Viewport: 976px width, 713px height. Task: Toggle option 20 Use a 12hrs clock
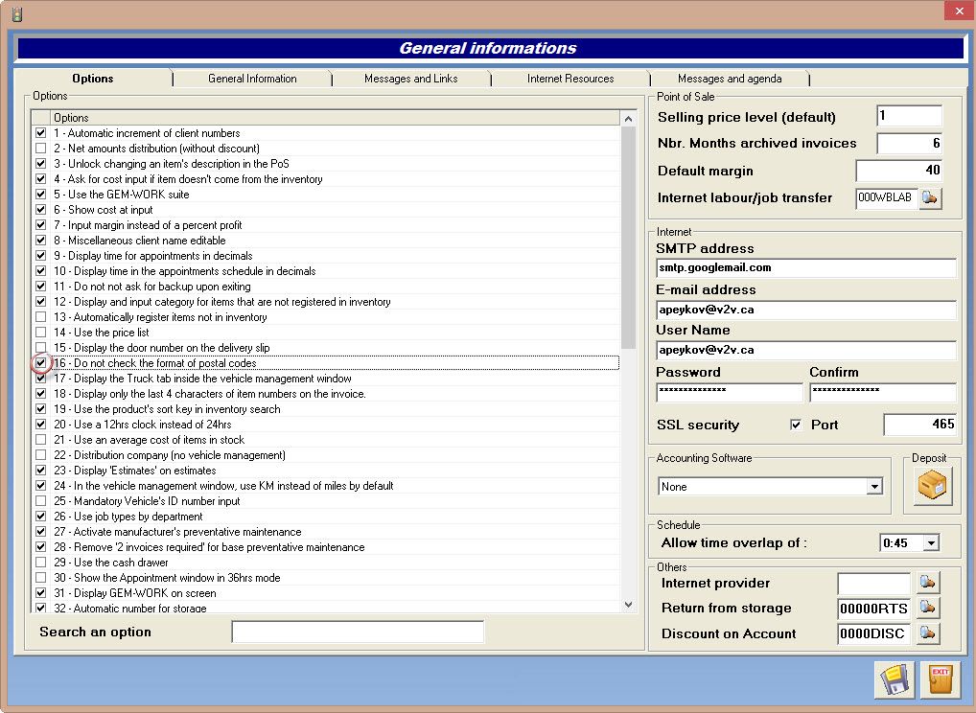(40, 425)
